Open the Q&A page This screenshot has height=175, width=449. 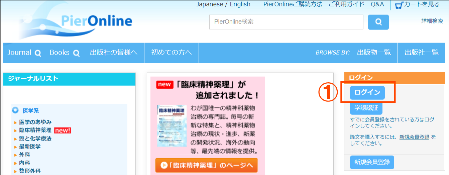(x=377, y=4)
